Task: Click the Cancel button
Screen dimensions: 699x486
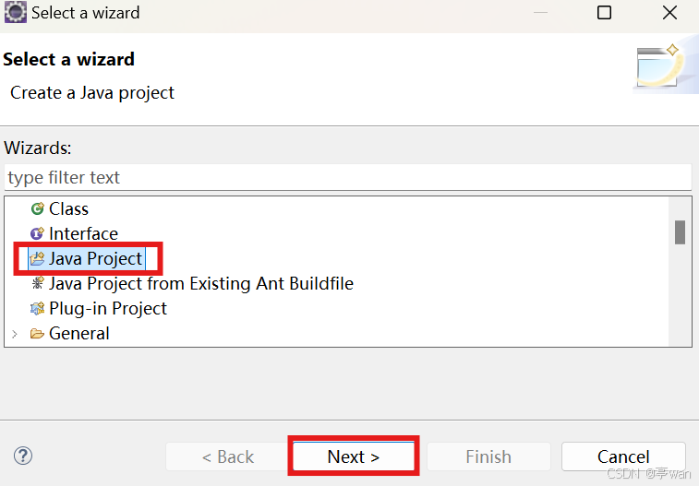Action: pyautogui.click(x=623, y=456)
